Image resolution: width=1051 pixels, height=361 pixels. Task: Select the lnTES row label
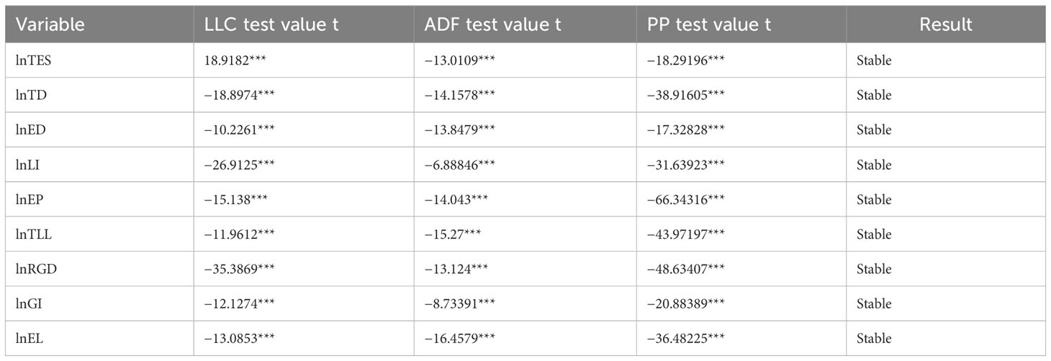[32, 61]
